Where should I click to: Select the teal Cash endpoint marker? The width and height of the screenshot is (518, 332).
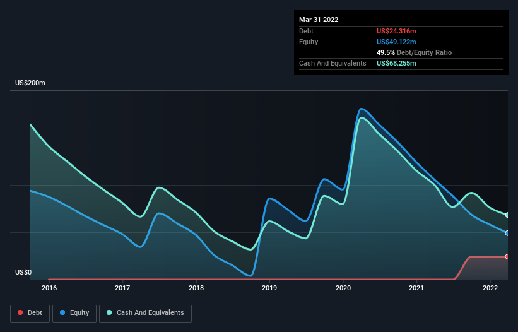[507, 215]
